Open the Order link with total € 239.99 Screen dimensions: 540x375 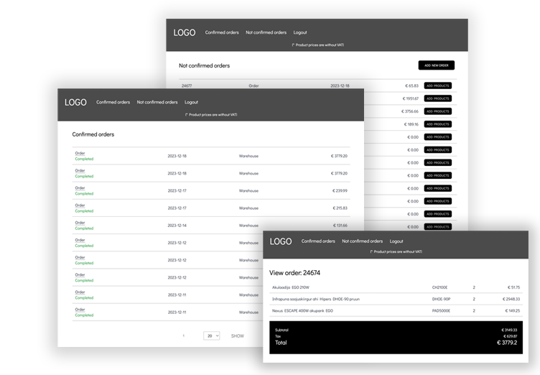[x=80, y=188]
